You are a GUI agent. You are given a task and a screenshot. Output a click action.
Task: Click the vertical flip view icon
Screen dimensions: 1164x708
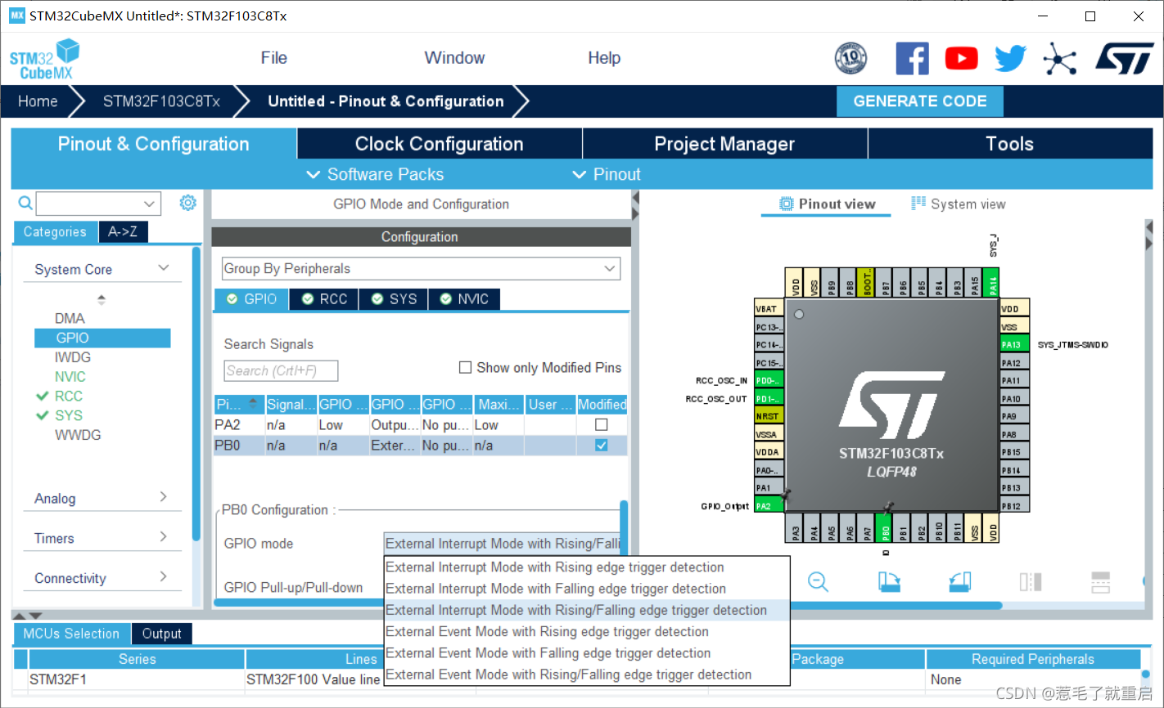click(x=1031, y=582)
